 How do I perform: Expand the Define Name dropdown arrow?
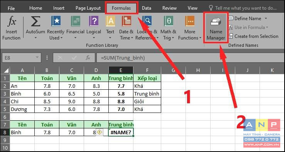(266, 19)
